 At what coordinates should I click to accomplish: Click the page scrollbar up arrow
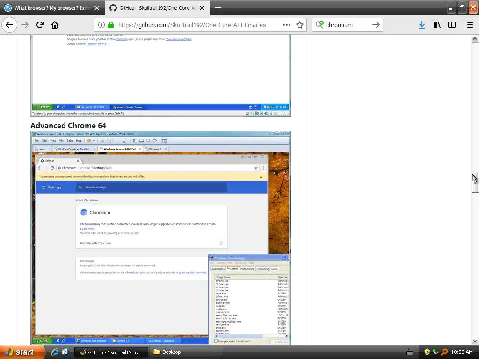(475, 38)
